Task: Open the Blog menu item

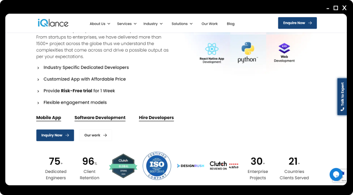Action: (231, 24)
